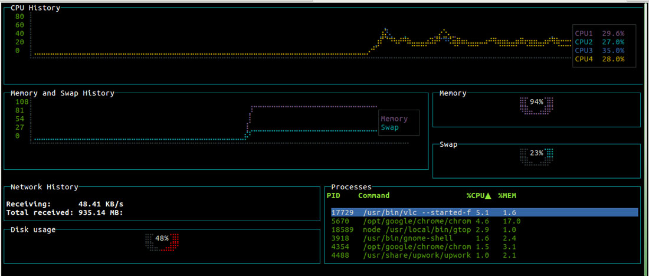Screen dimensions: 649x276
Task: Click the CPU4 28.0% legend entry
Action: click(600, 59)
